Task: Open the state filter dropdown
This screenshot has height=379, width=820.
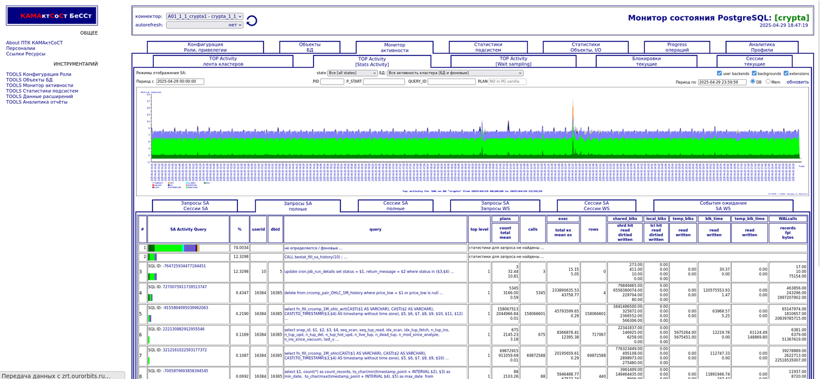Action: (x=353, y=73)
